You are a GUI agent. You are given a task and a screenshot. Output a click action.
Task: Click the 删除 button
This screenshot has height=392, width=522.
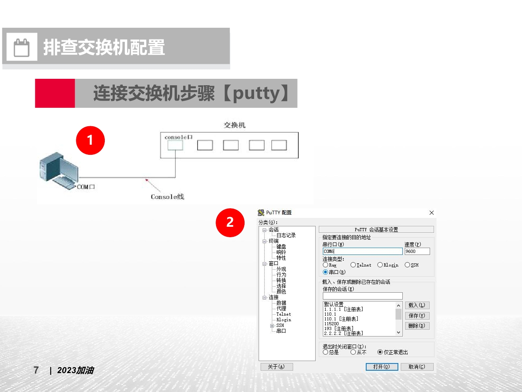[417, 326]
